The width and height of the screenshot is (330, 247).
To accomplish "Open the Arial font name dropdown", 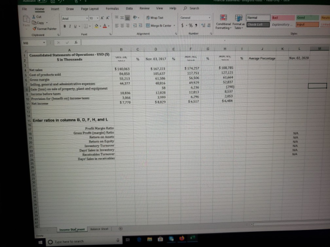I will [x=87, y=18].
